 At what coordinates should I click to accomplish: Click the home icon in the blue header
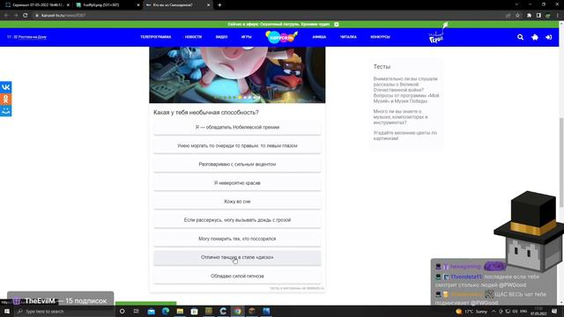(535, 37)
